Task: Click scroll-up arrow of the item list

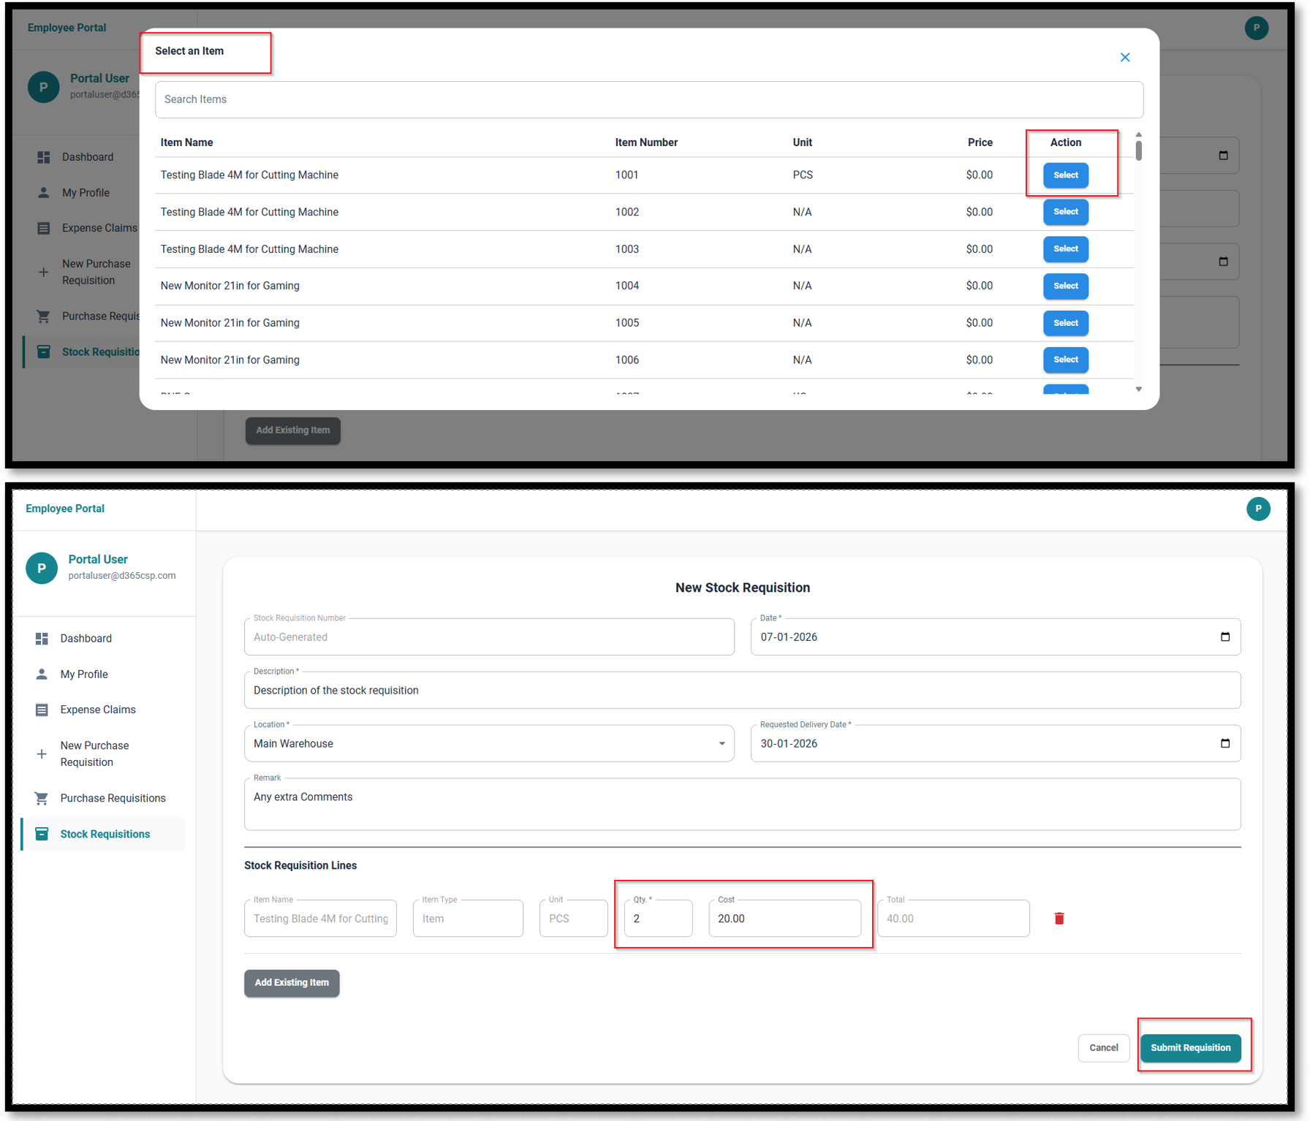Action: pyautogui.click(x=1138, y=135)
